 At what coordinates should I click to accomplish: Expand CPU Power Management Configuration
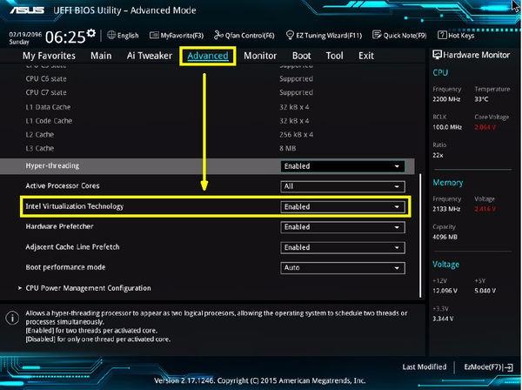pyautogui.click(x=88, y=288)
